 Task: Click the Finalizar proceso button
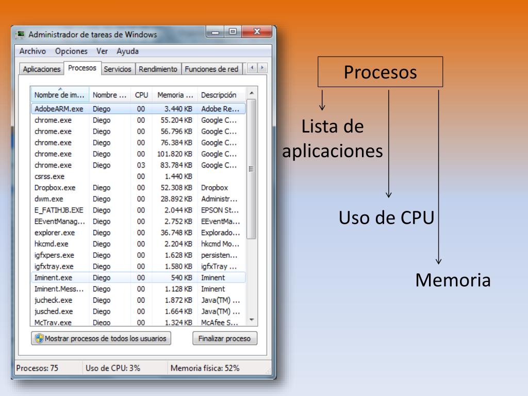coord(225,338)
